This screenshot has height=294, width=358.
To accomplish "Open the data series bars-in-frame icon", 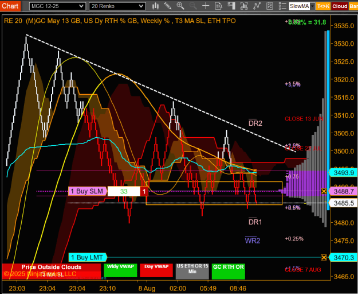I will point(244,6).
